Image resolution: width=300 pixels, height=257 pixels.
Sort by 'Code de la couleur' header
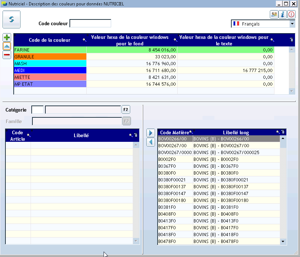(x=50, y=40)
